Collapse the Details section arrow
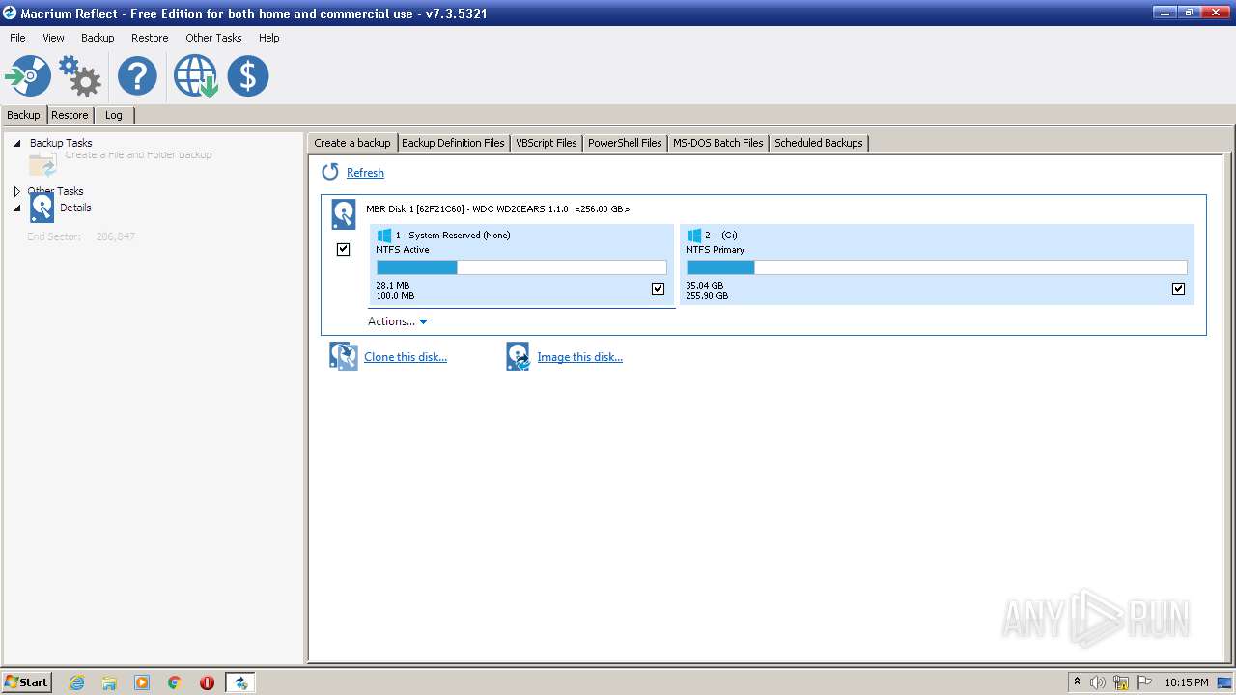Image resolution: width=1236 pixels, height=695 pixels. pyautogui.click(x=16, y=208)
